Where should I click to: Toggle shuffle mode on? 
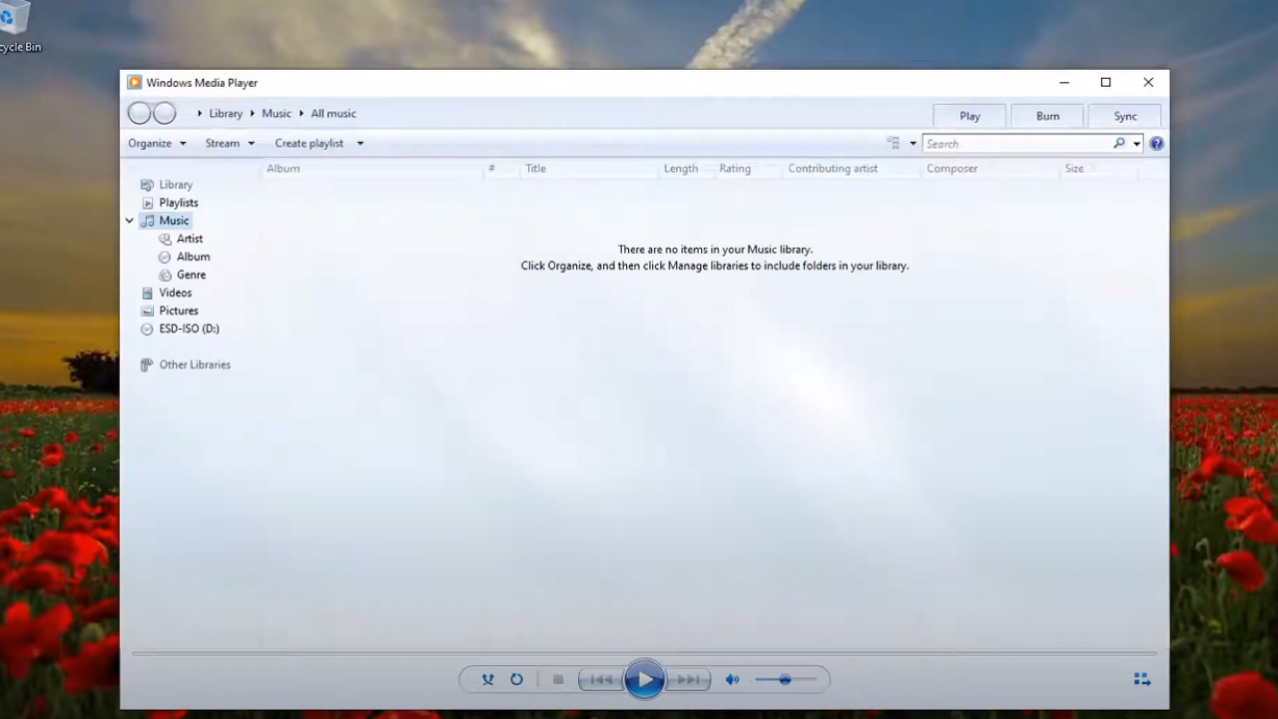pyautogui.click(x=487, y=680)
